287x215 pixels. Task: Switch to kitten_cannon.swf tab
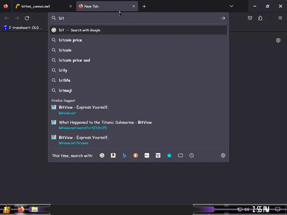[x=44, y=6]
